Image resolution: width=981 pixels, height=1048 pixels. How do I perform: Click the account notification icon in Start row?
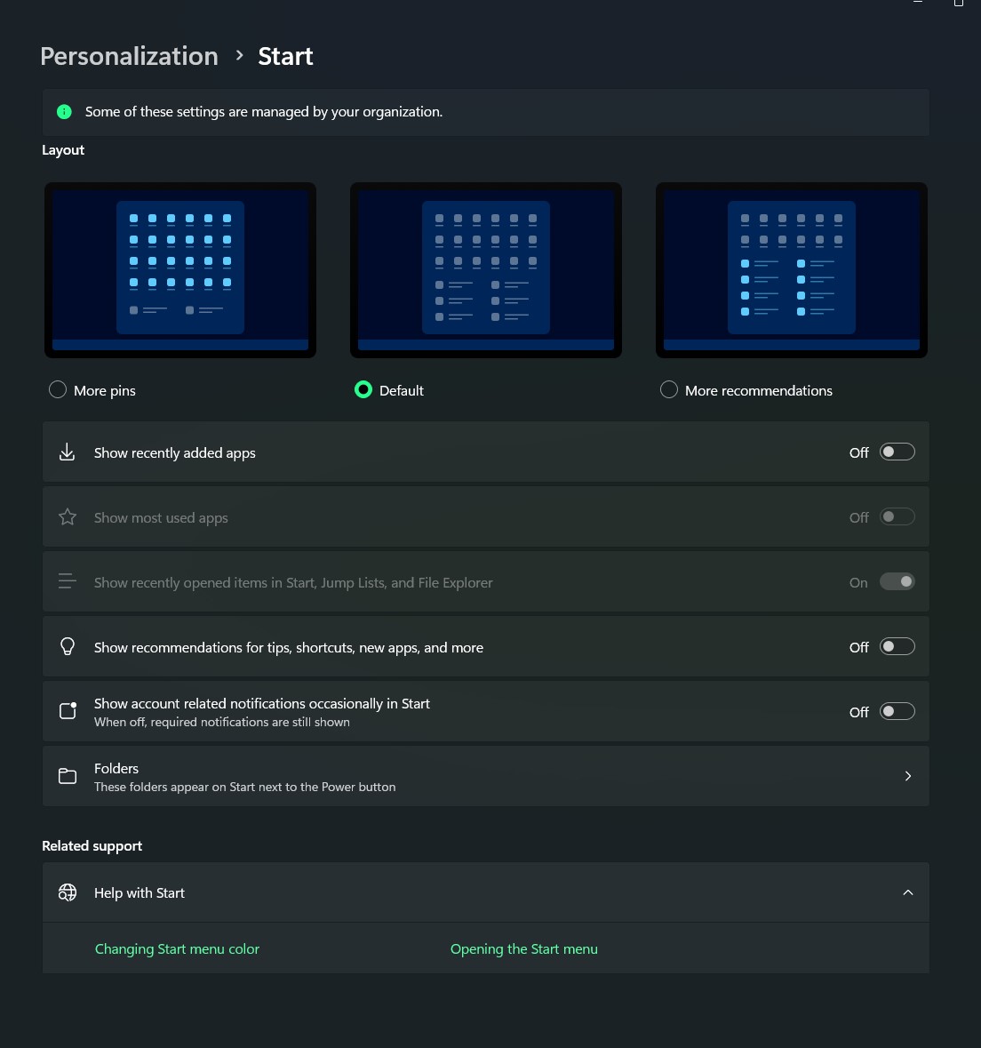pyautogui.click(x=68, y=710)
